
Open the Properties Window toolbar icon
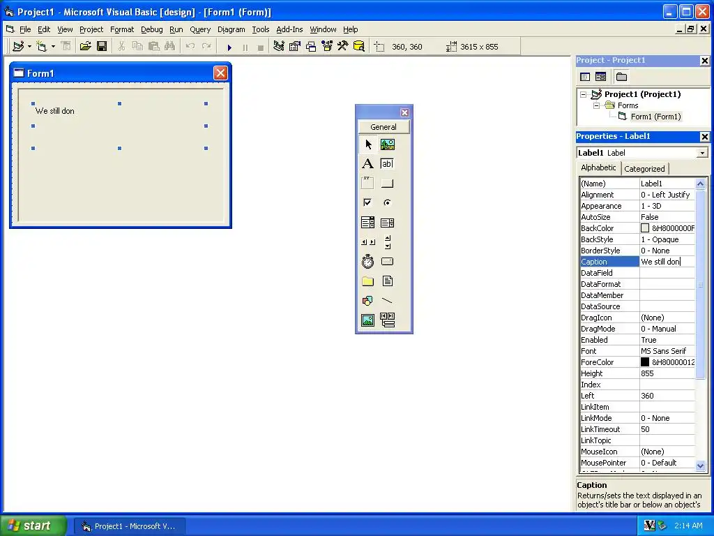click(x=295, y=47)
